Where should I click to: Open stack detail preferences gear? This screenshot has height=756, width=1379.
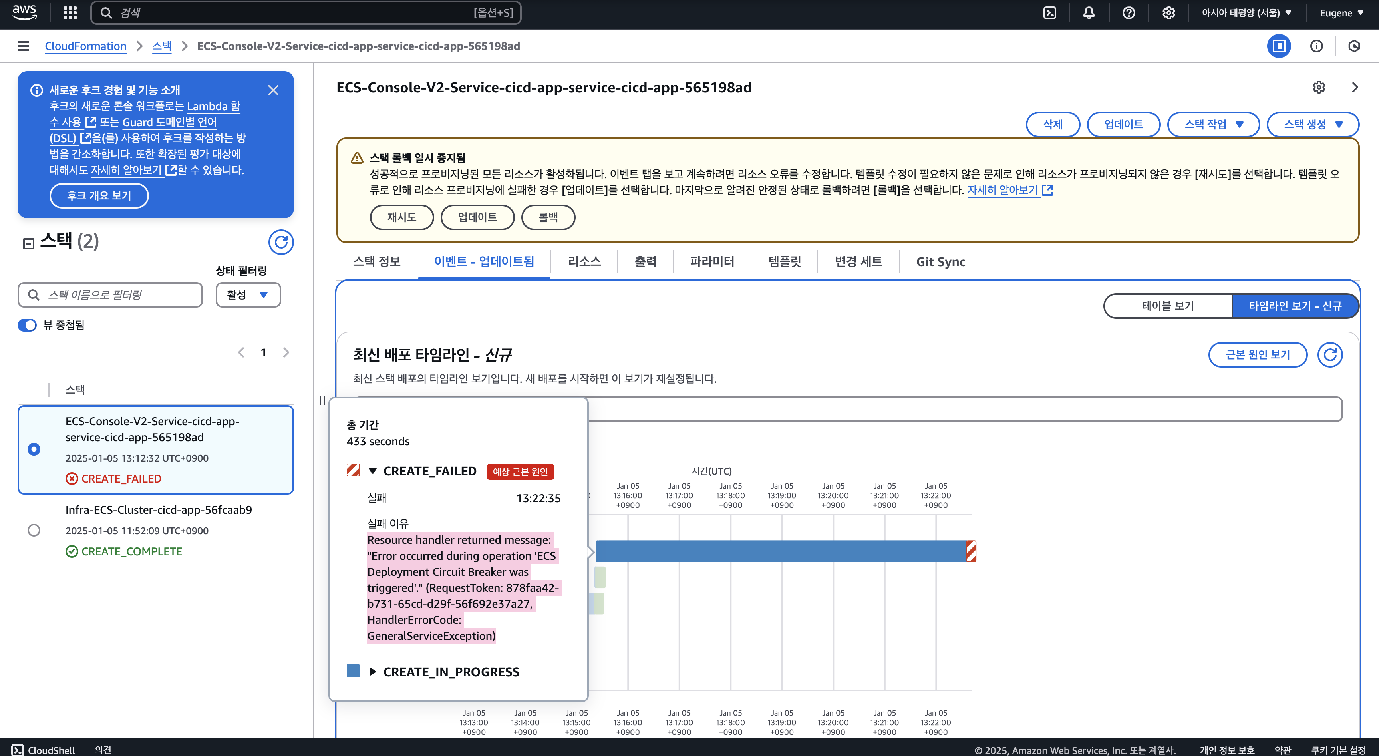pyautogui.click(x=1319, y=87)
